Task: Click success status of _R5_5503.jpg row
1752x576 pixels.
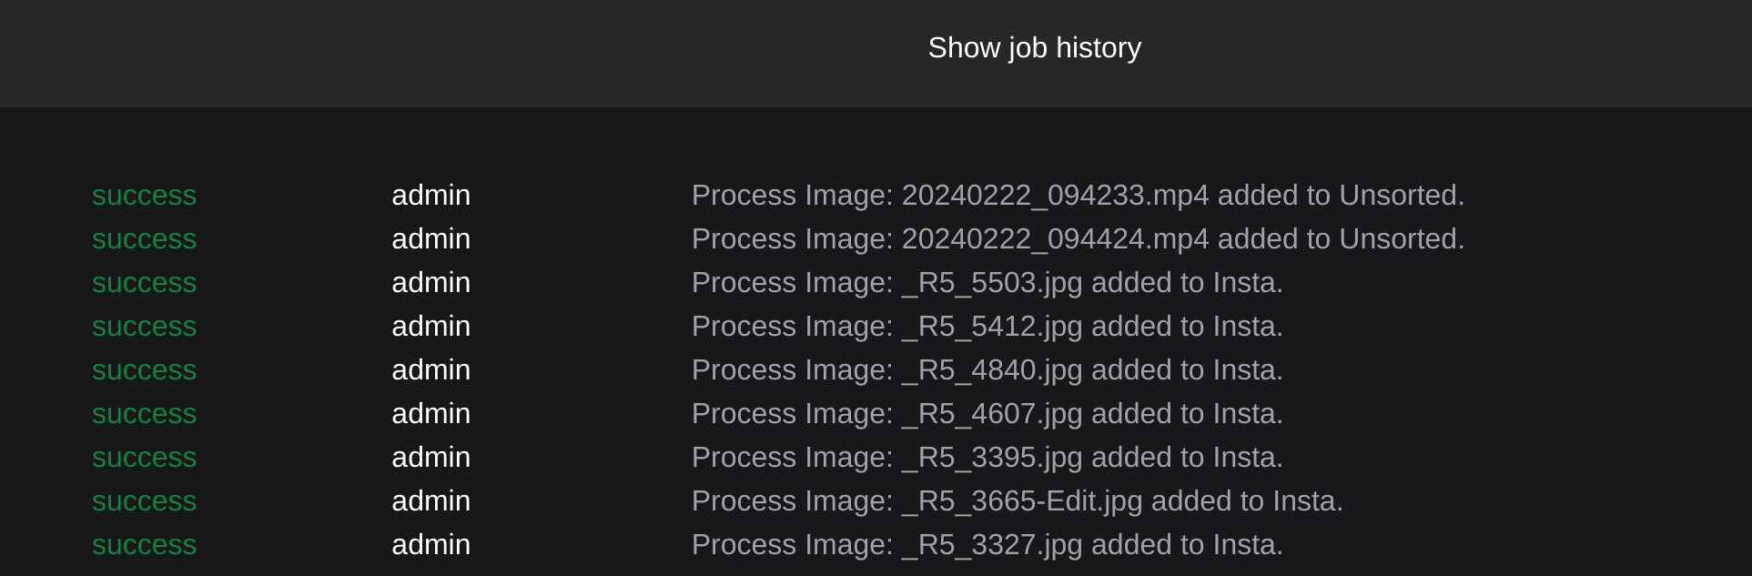Action: click(x=144, y=283)
